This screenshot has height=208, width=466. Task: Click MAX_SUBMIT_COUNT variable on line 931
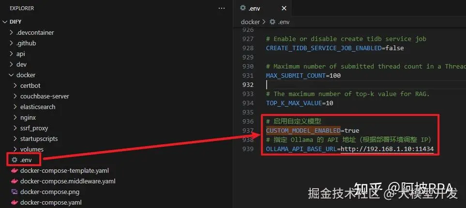[x=296, y=76]
